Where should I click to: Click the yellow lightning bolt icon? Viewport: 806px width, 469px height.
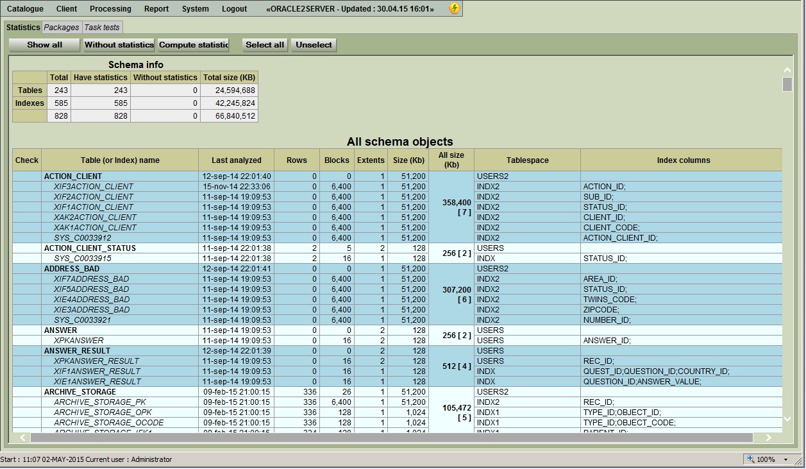click(455, 8)
